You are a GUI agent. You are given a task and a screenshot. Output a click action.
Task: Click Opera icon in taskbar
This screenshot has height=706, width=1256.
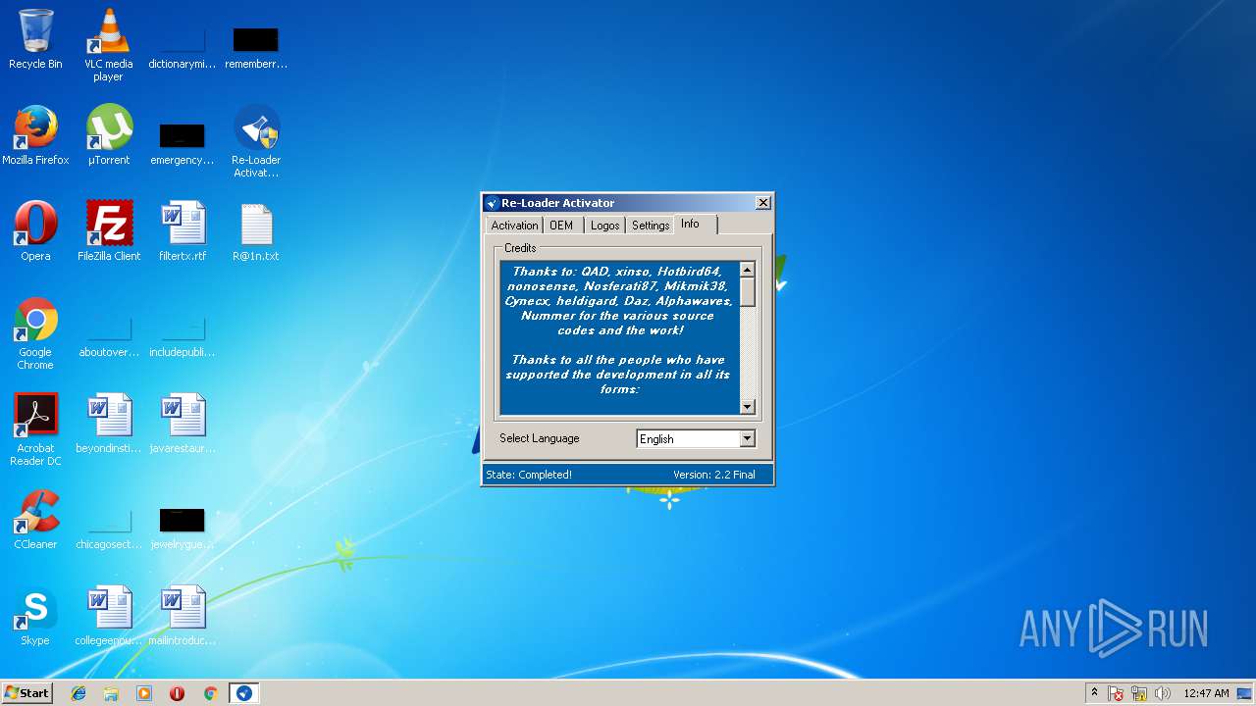tap(178, 693)
